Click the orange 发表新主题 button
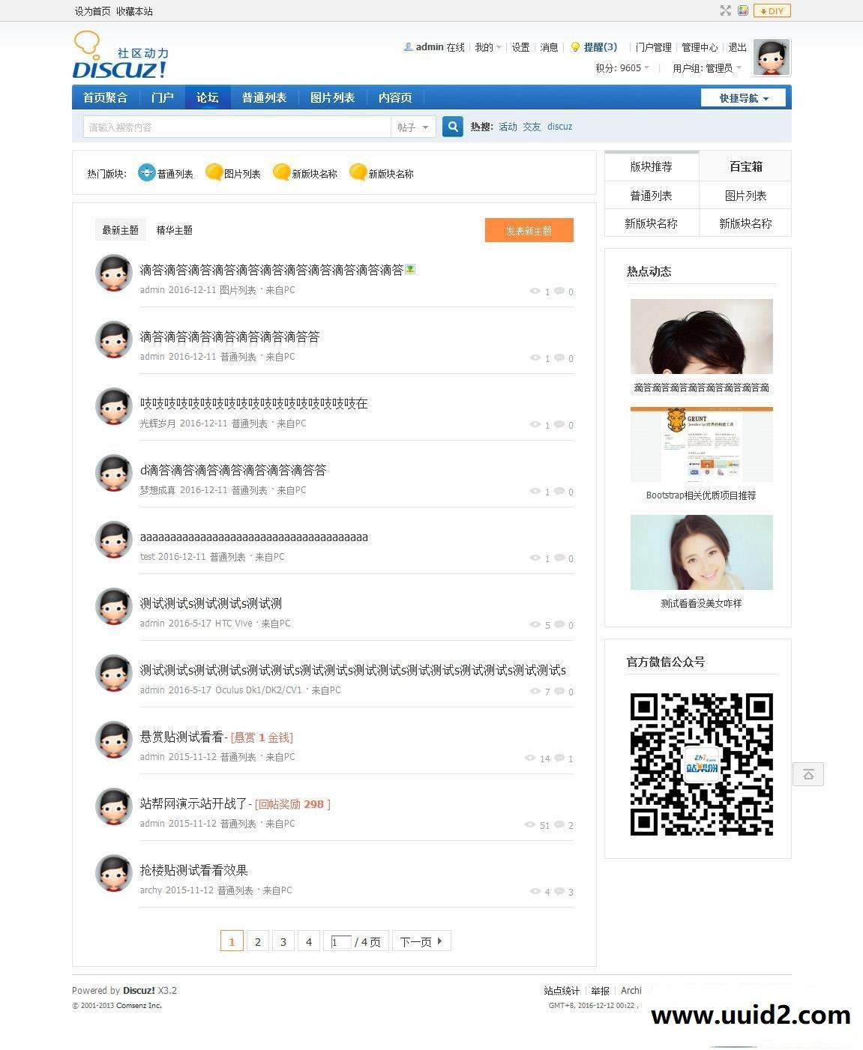863x1050 pixels. click(x=529, y=230)
